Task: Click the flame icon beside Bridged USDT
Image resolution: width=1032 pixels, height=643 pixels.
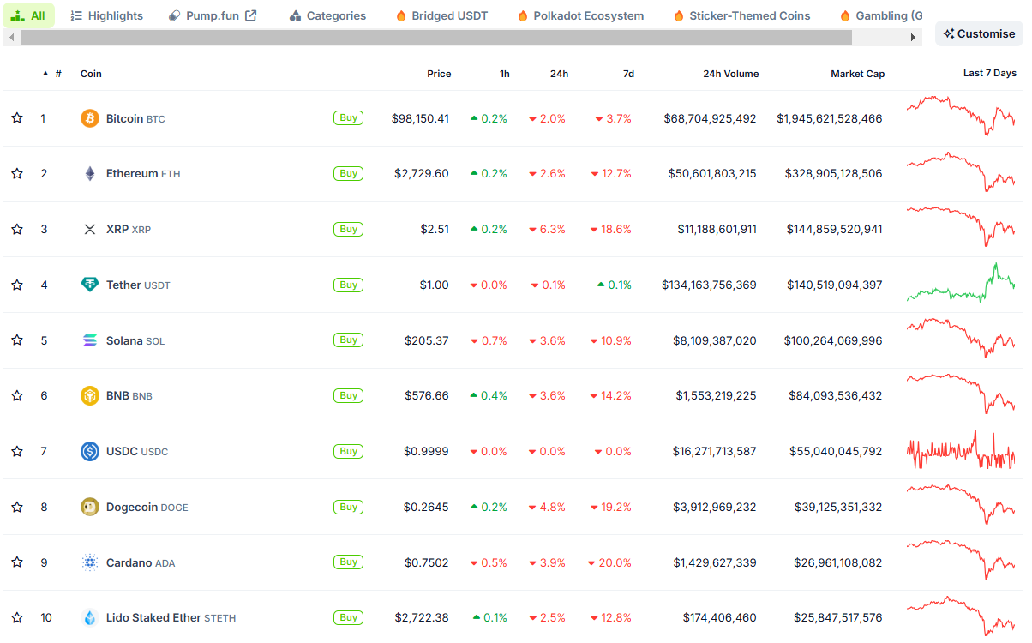Action: [401, 16]
